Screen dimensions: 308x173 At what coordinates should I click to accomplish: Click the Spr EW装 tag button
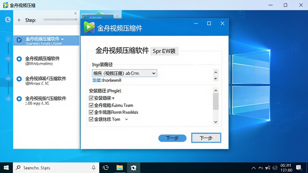[164, 51]
